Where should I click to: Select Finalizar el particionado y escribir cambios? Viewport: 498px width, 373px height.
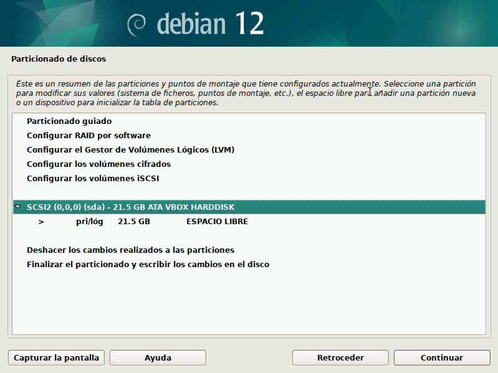click(148, 264)
